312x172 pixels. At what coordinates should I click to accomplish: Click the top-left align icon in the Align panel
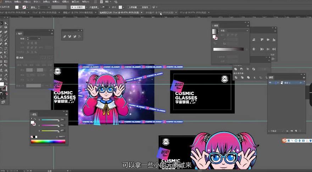click(253, 40)
